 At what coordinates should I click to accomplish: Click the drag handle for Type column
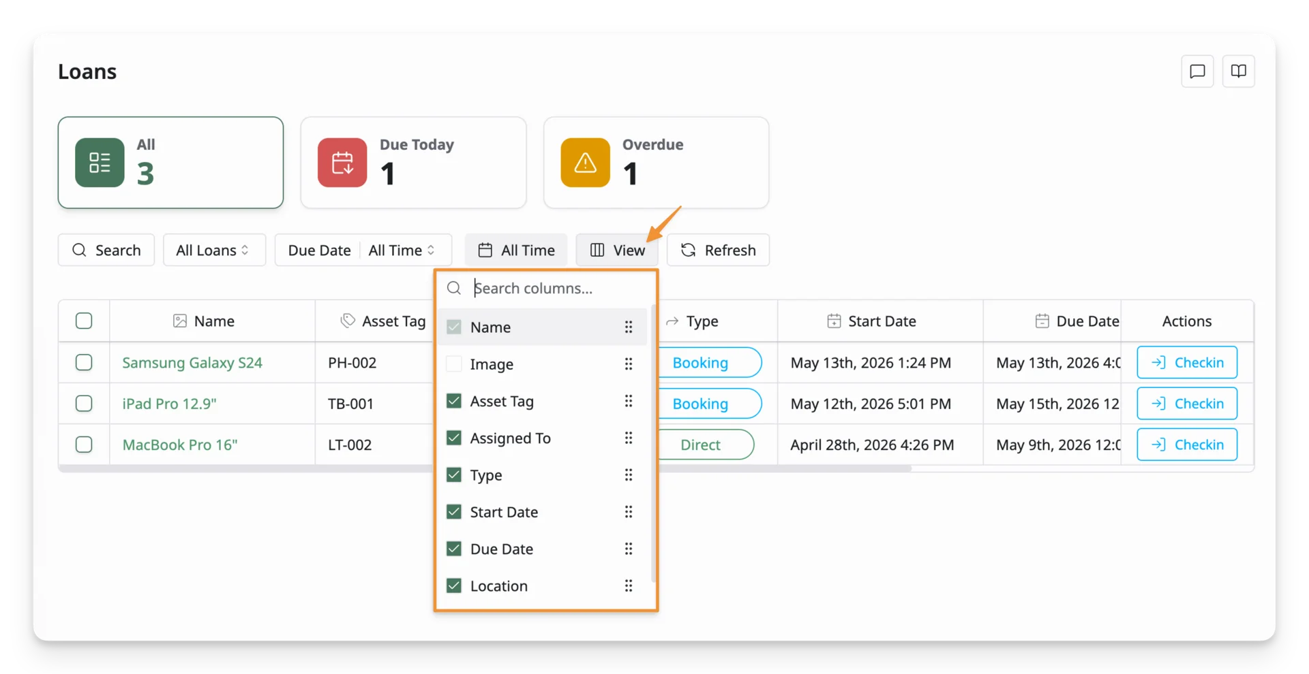point(629,475)
